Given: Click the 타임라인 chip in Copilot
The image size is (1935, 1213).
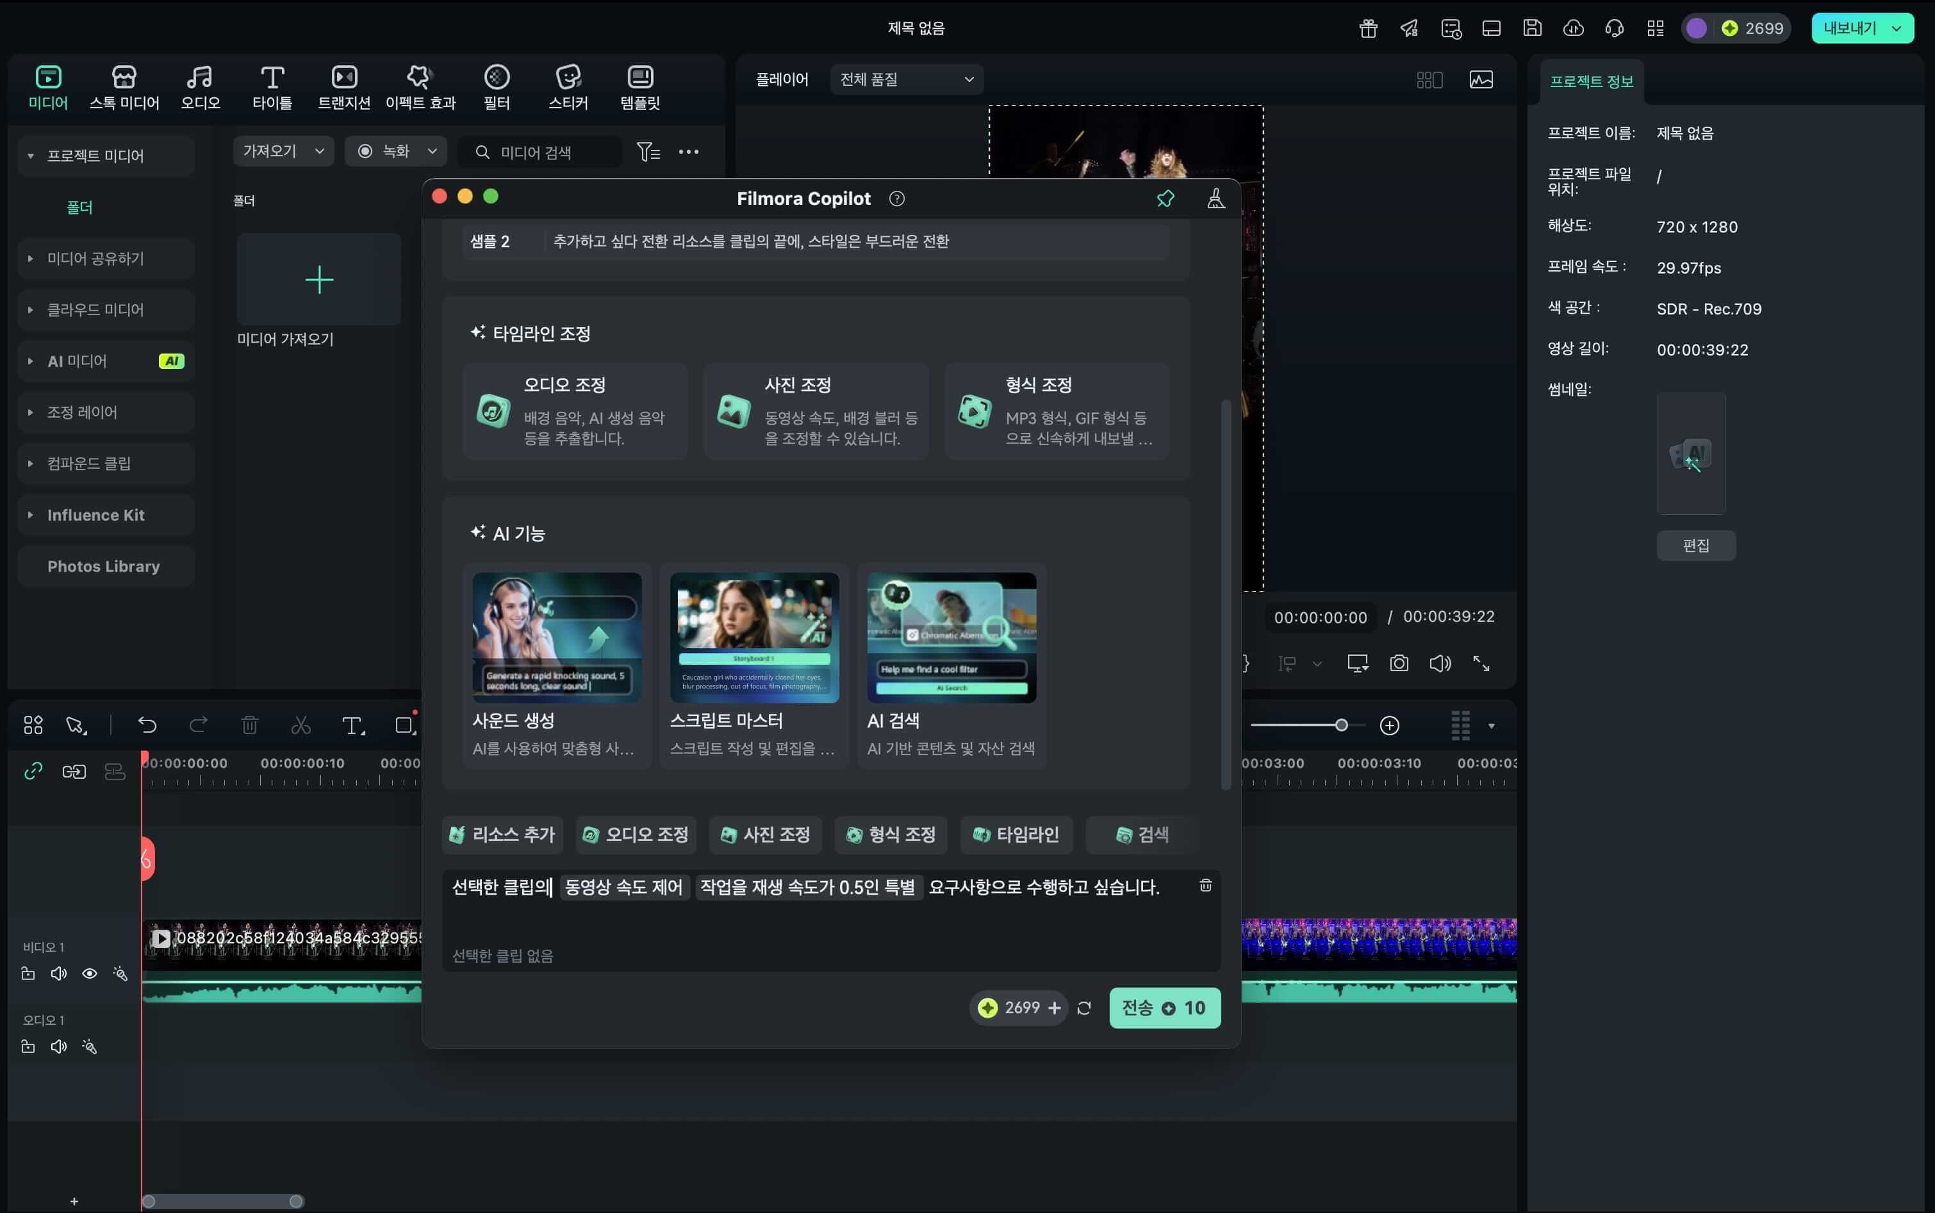Looking at the screenshot, I should coord(1016,835).
